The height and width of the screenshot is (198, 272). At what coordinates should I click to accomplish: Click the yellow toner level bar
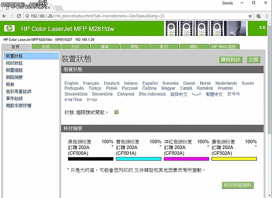[234, 159]
